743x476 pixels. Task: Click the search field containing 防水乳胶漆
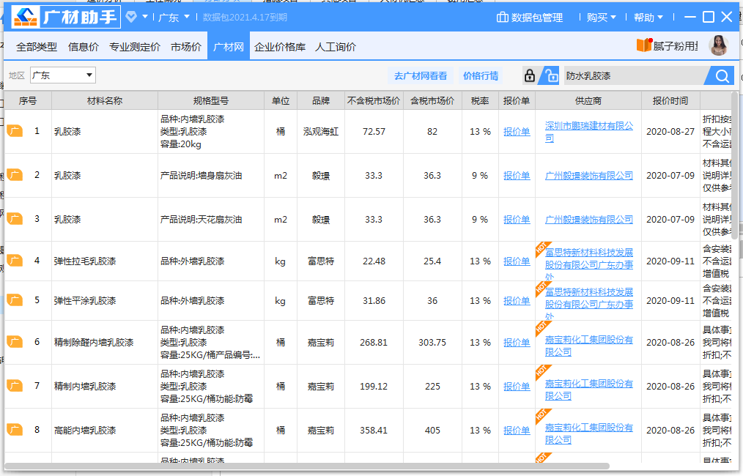point(634,75)
